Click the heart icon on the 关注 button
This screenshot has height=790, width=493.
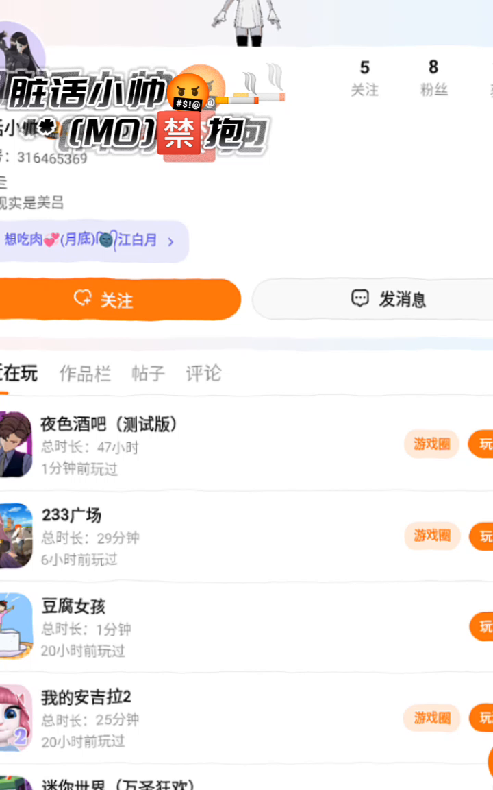click(82, 298)
